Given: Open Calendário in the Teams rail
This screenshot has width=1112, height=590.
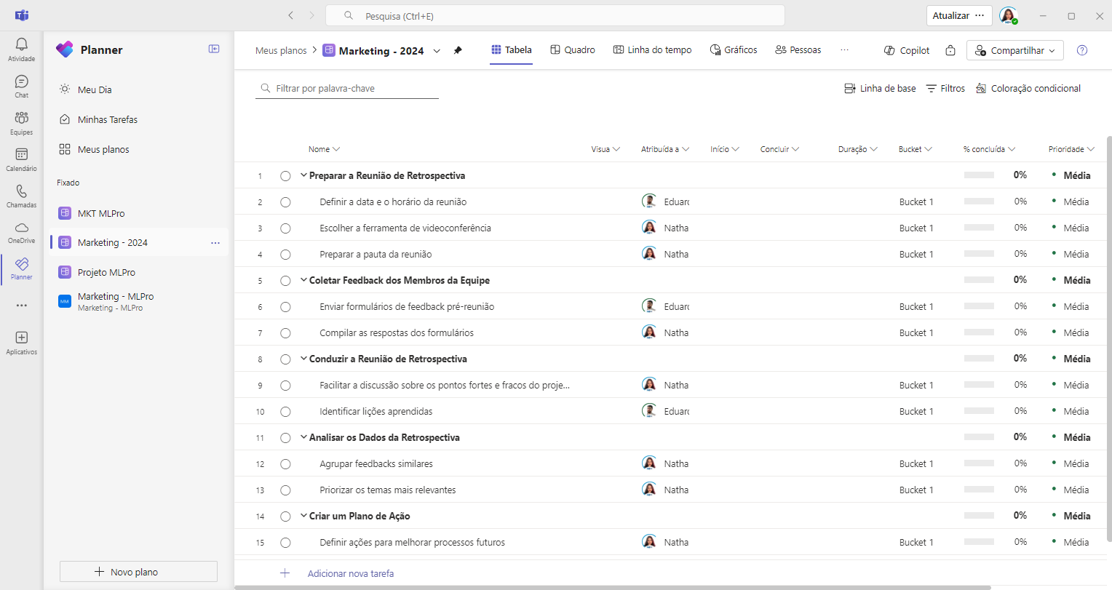Looking at the screenshot, I should (22, 154).
